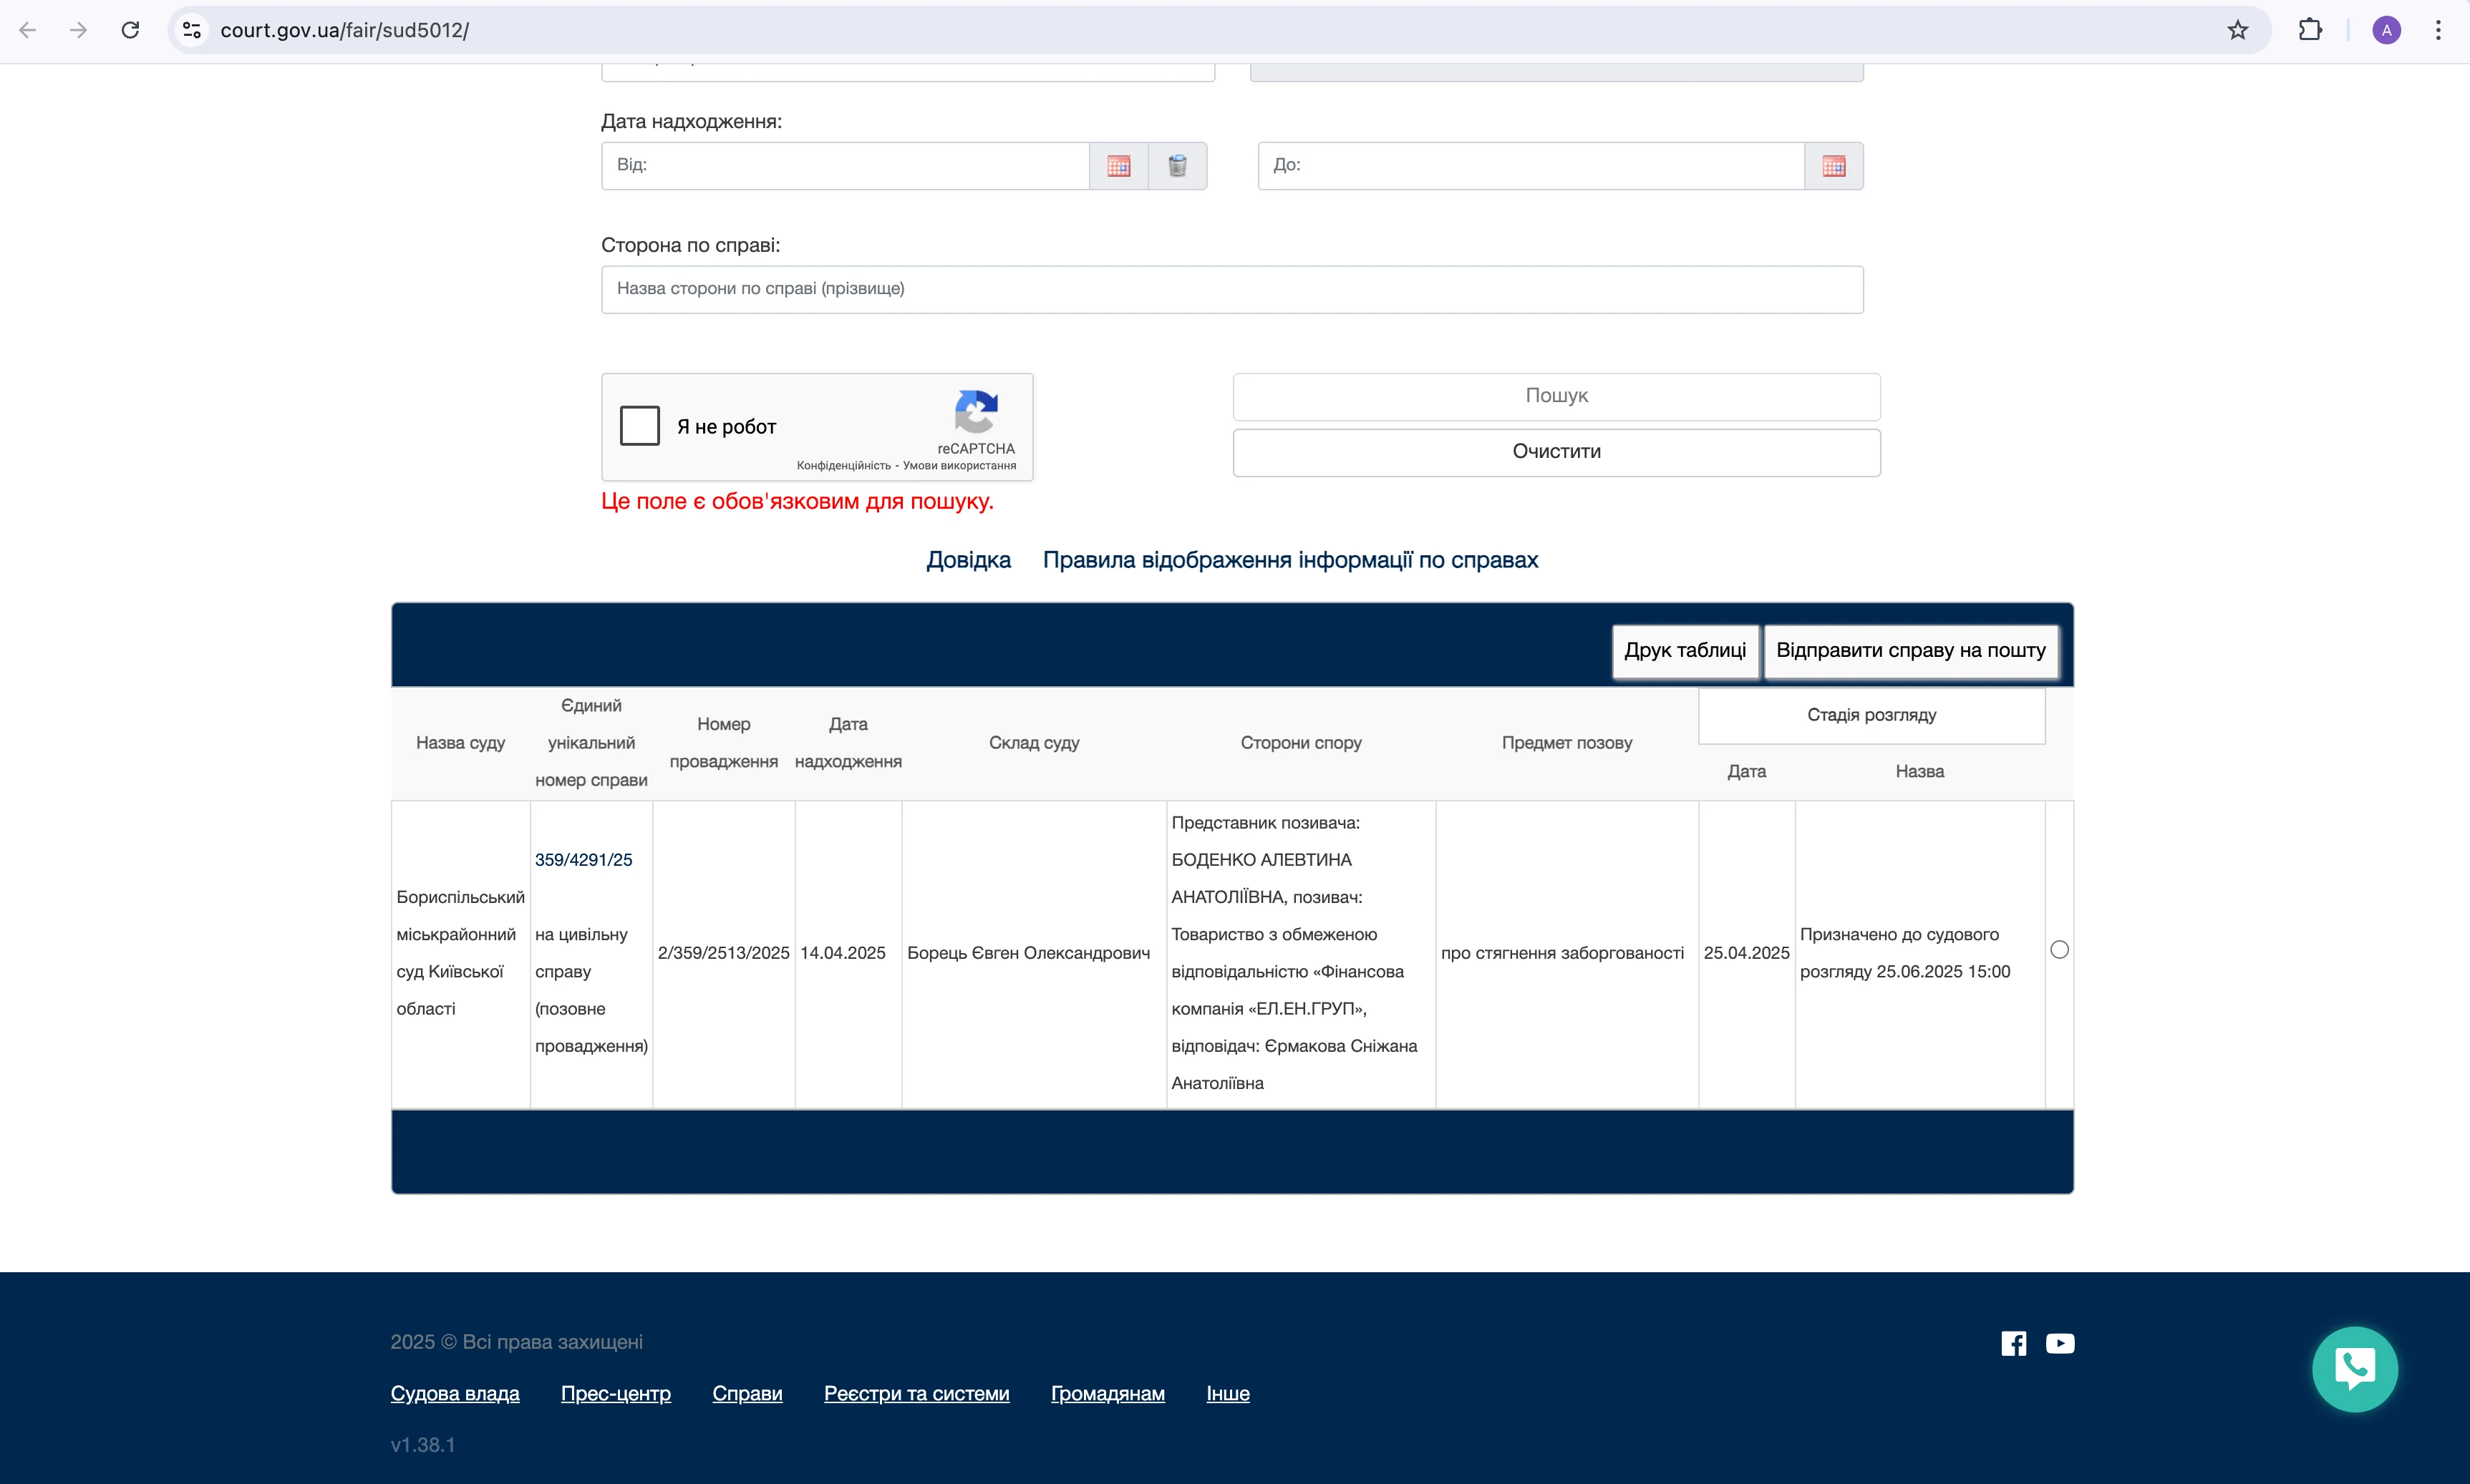The width and height of the screenshot is (2470, 1484).
Task: Open the Facebook page icon in footer
Action: (x=2013, y=1343)
